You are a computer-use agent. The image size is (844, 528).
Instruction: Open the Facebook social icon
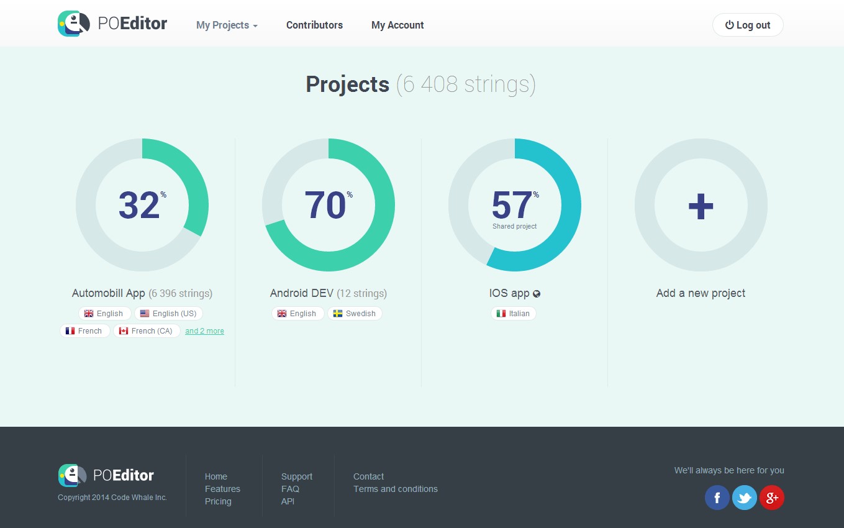point(717,498)
